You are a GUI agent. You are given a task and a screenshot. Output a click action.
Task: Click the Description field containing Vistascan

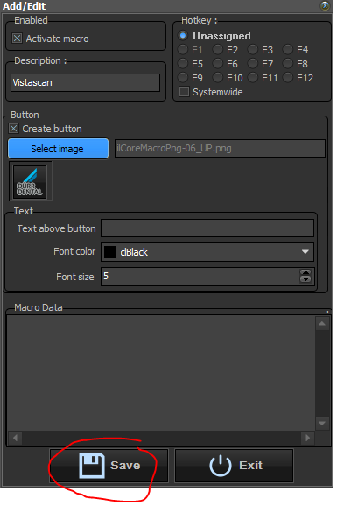click(x=86, y=82)
